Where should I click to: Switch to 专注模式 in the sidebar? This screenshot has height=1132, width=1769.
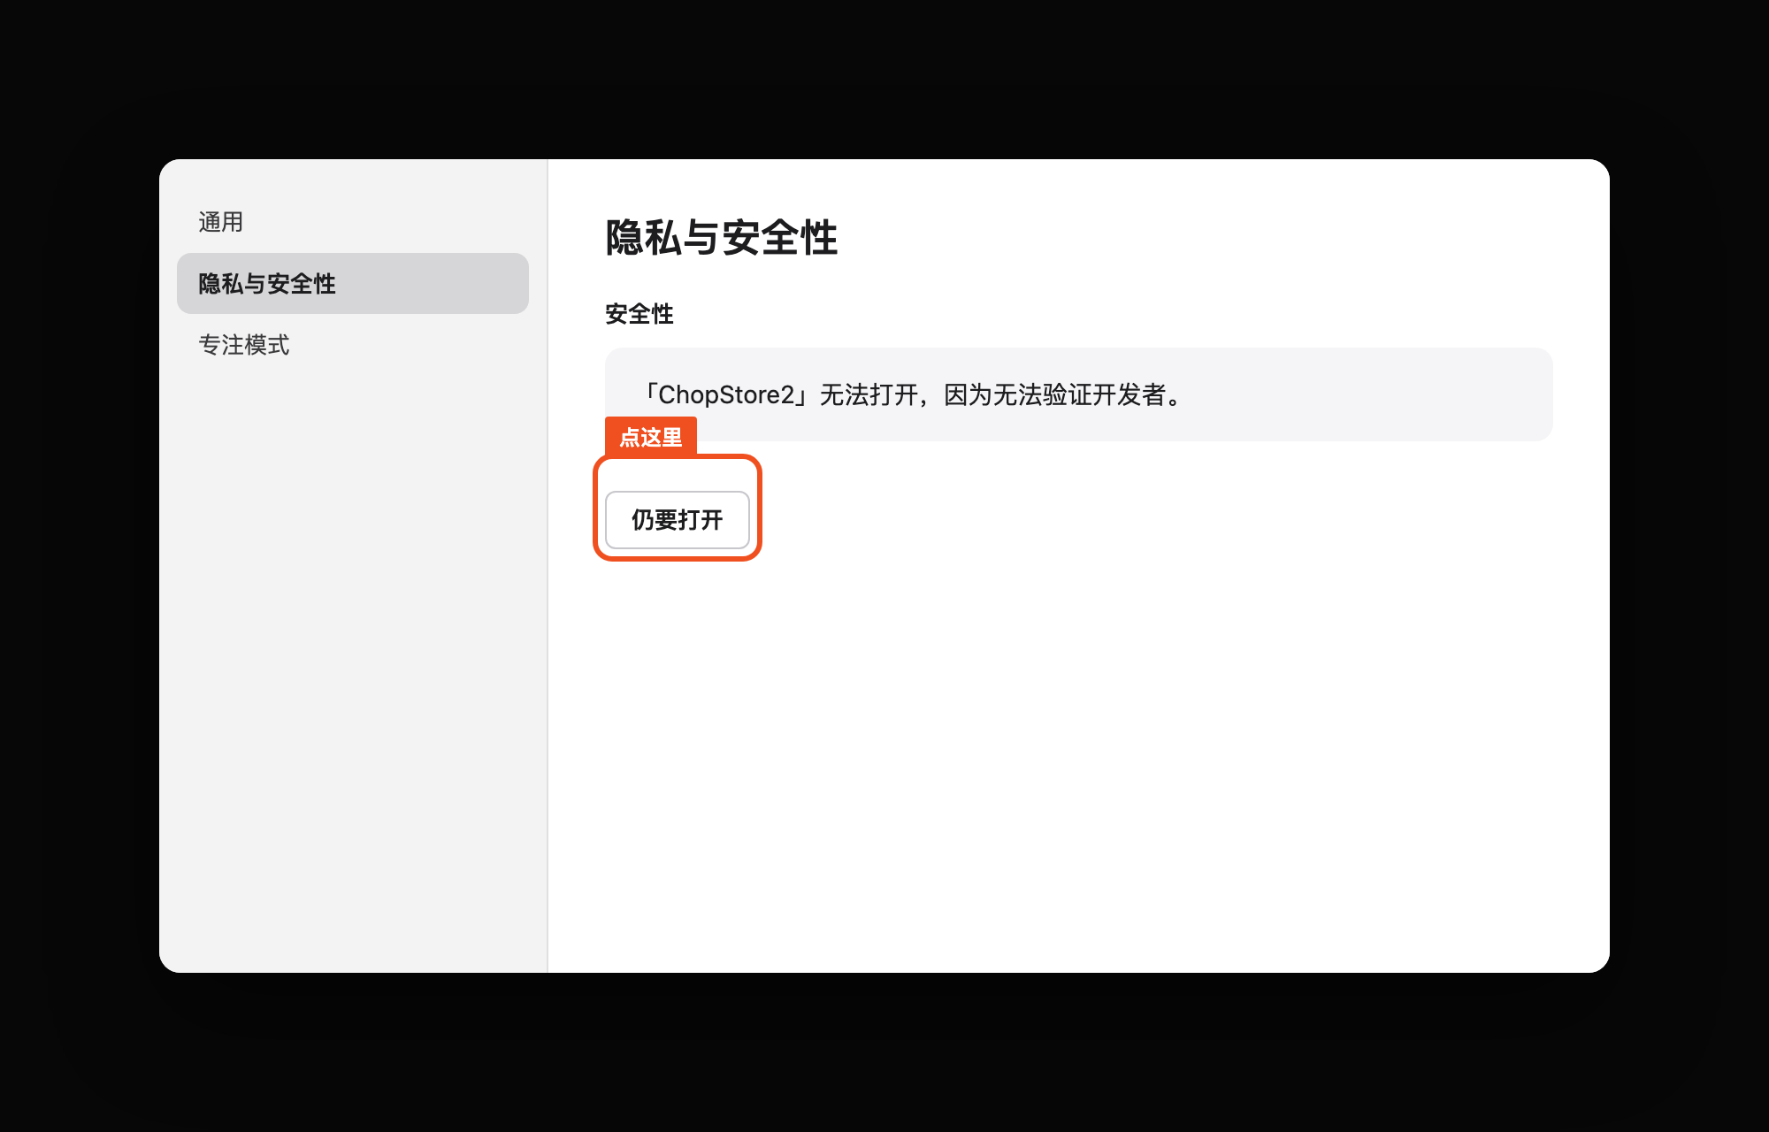[x=352, y=345]
